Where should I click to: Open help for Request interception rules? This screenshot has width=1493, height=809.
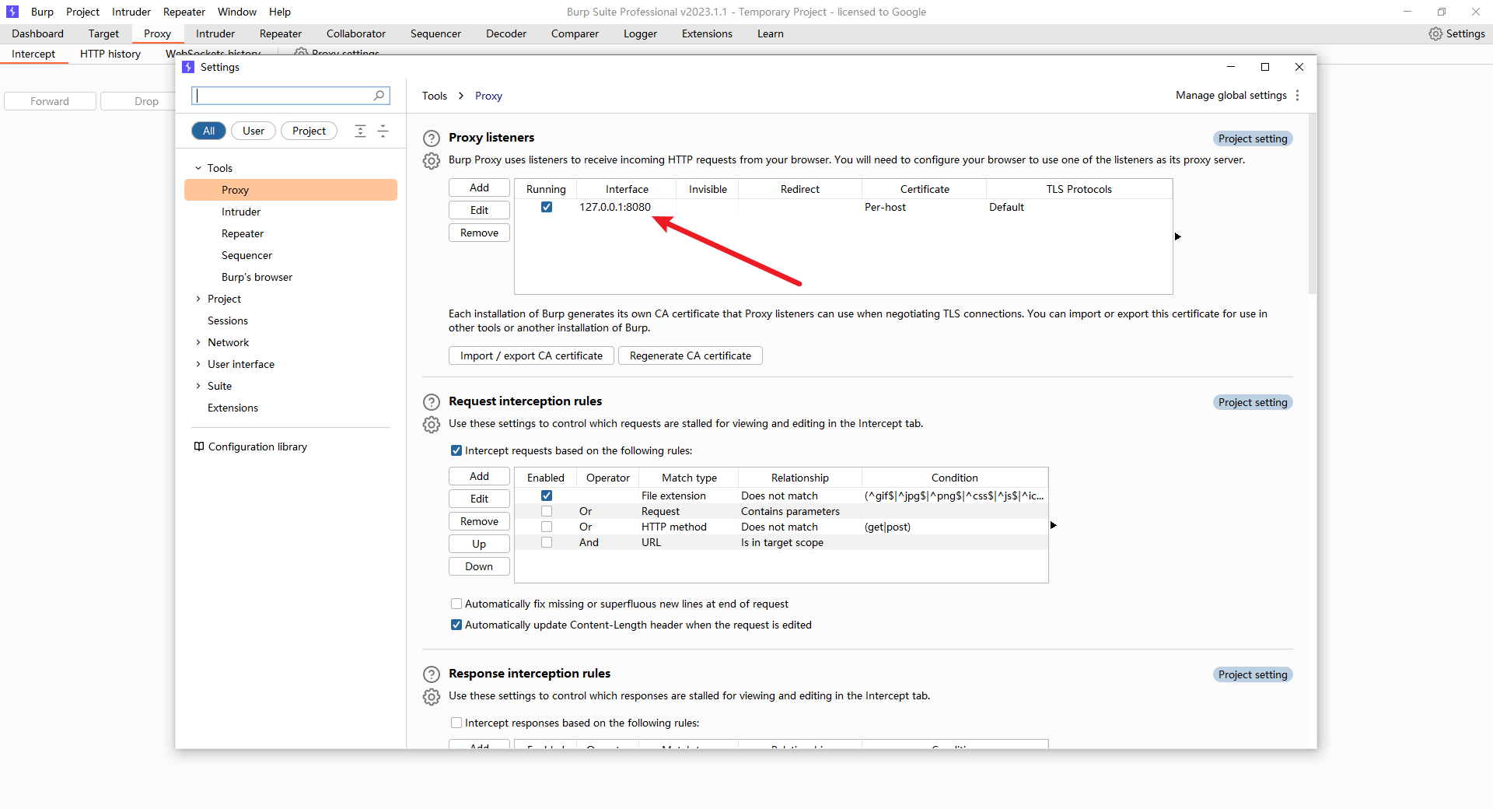click(432, 402)
